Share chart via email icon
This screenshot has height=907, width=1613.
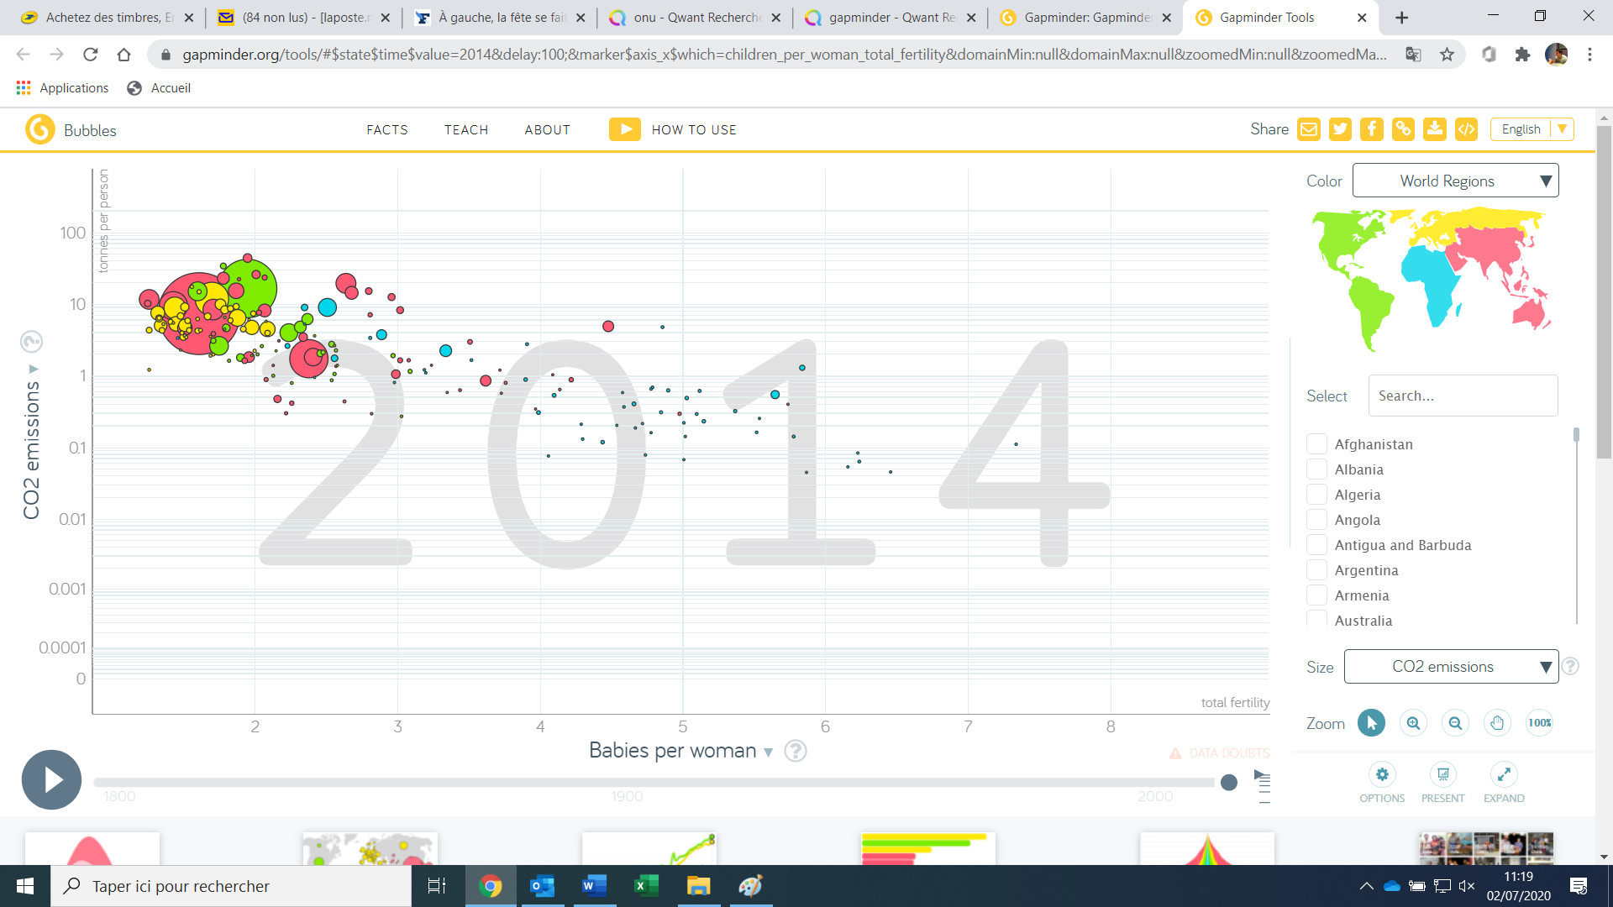click(x=1309, y=129)
